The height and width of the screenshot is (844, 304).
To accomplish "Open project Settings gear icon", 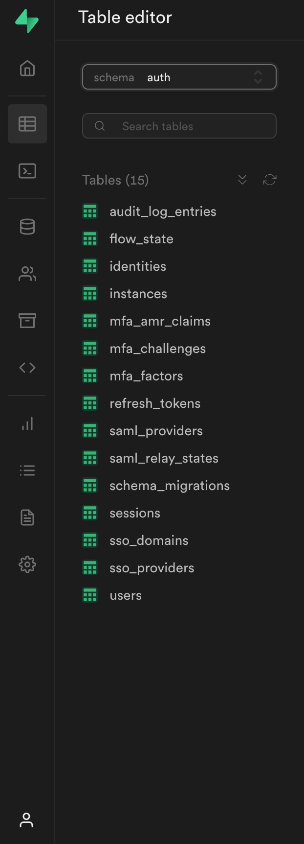I will (27, 564).
